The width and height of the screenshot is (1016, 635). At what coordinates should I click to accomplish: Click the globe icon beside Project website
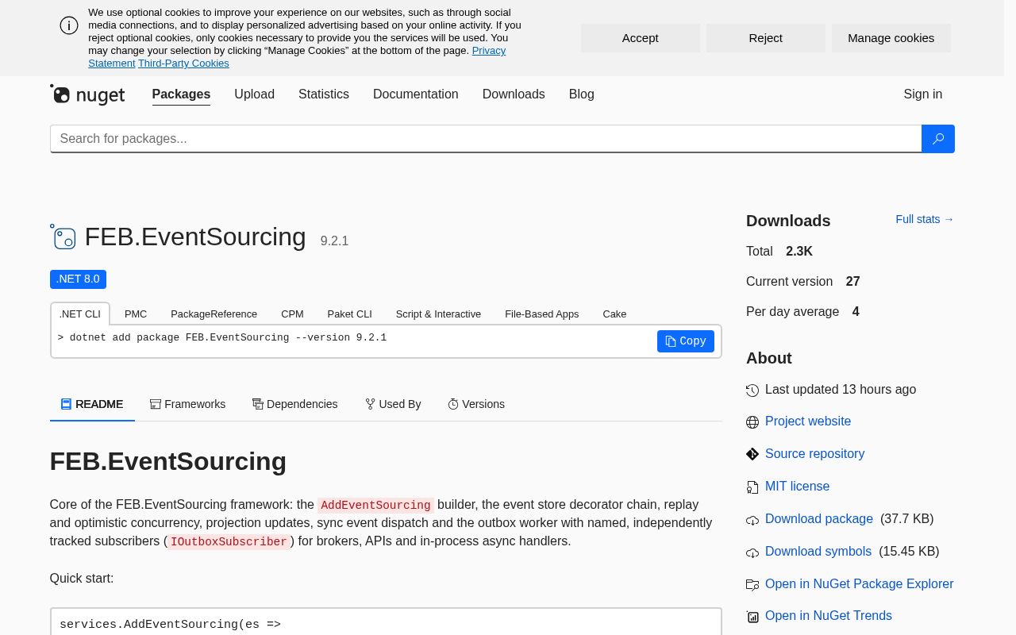click(x=752, y=422)
